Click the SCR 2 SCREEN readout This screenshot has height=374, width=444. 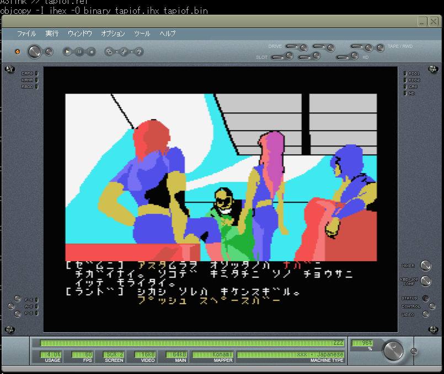click(114, 355)
